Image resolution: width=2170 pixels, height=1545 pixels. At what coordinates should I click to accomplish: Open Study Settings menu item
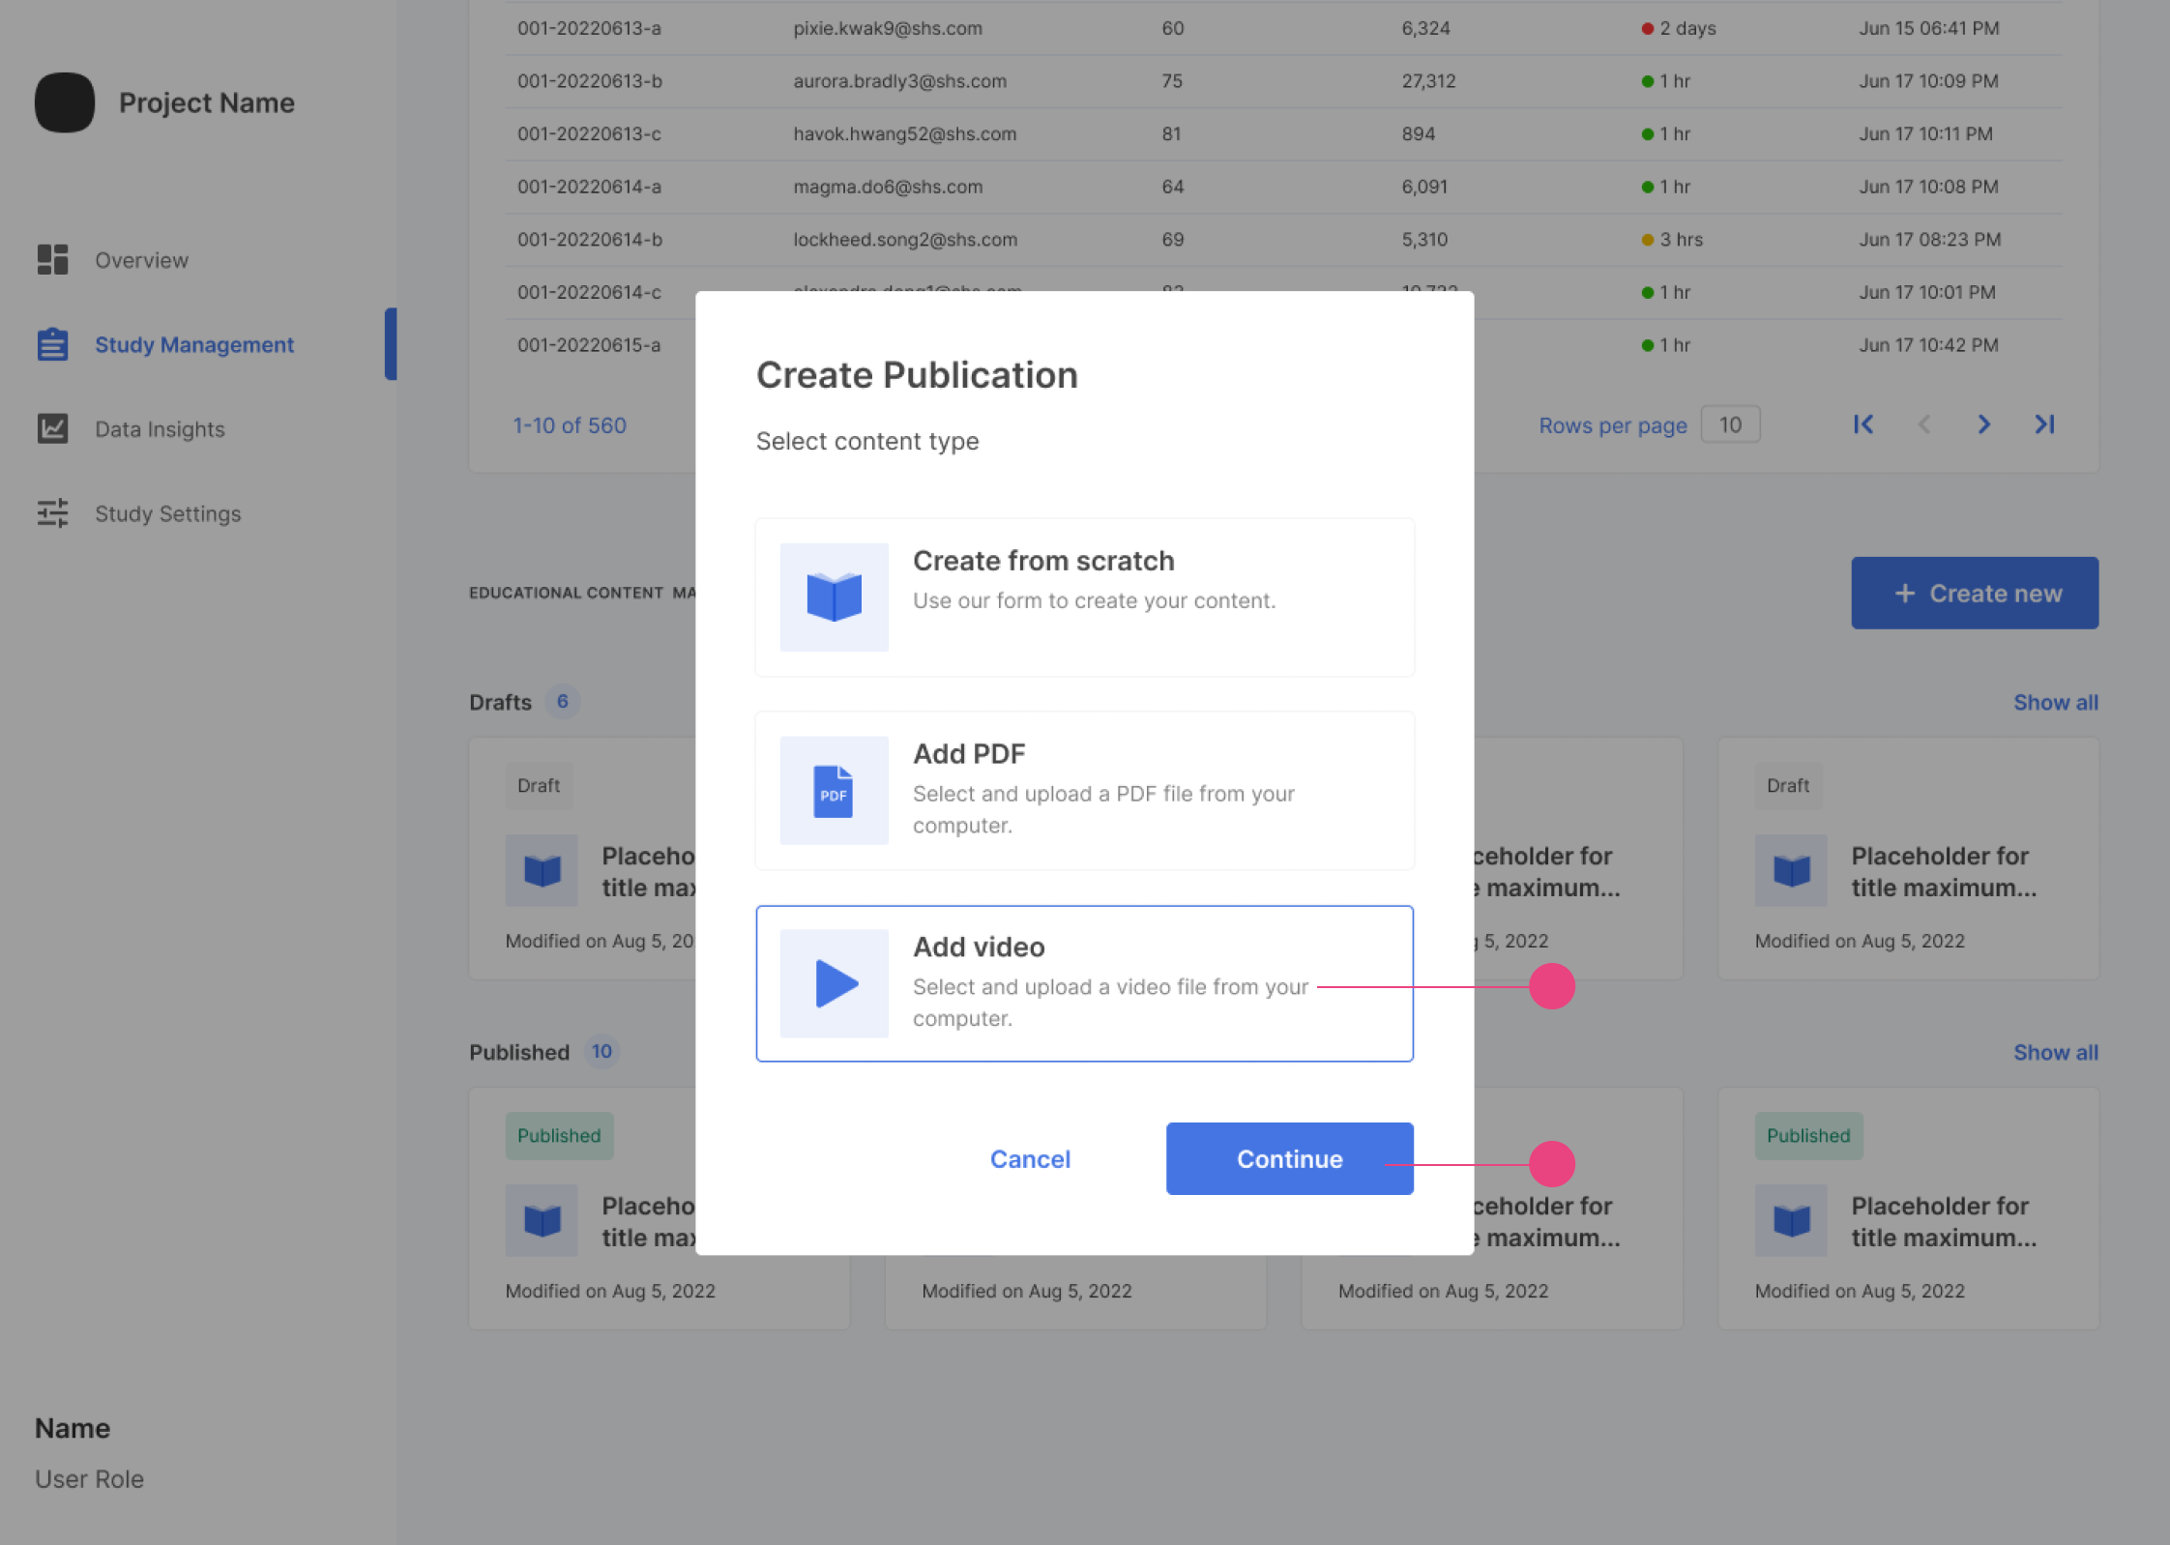pos(167,513)
